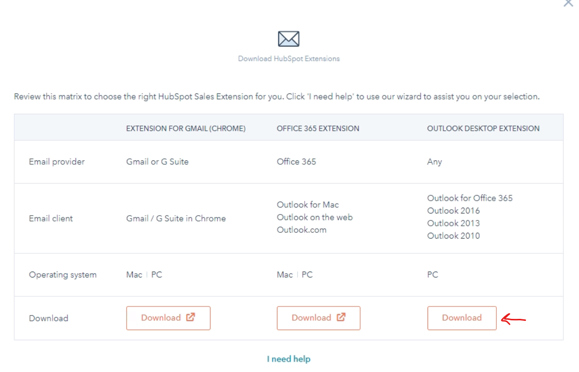Select the 'Extension for Gmail (Chrome)' column header
Viewport: 579px width, 372px height.
pyautogui.click(x=185, y=128)
